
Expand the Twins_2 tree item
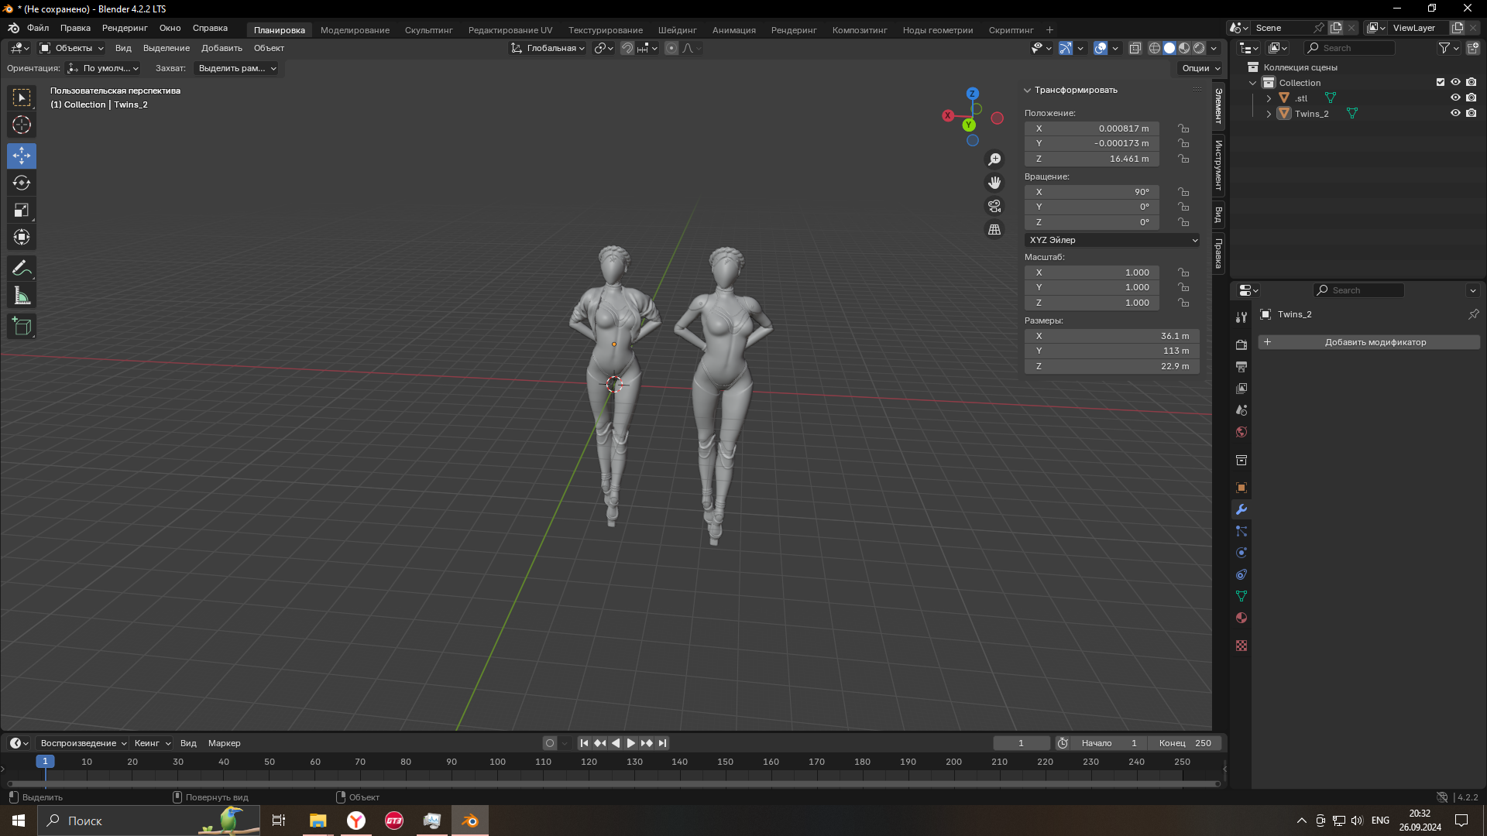(x=1269, y=114)
